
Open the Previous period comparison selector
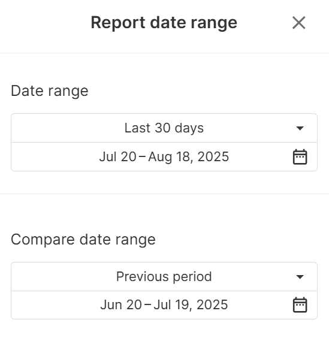pos(164,276)
